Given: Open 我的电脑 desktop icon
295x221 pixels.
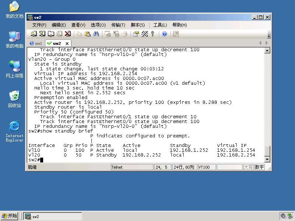Looking at the screenshot, I should click(x=14, y=40).
